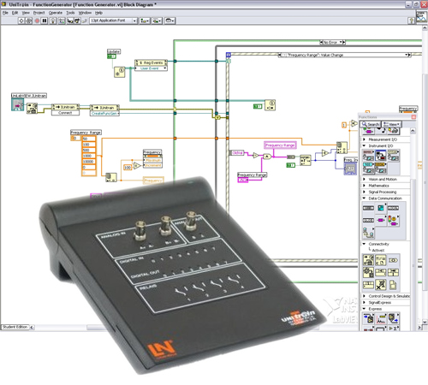Click the Student Edition scroll-left arrow

click(x=32, y=328)
